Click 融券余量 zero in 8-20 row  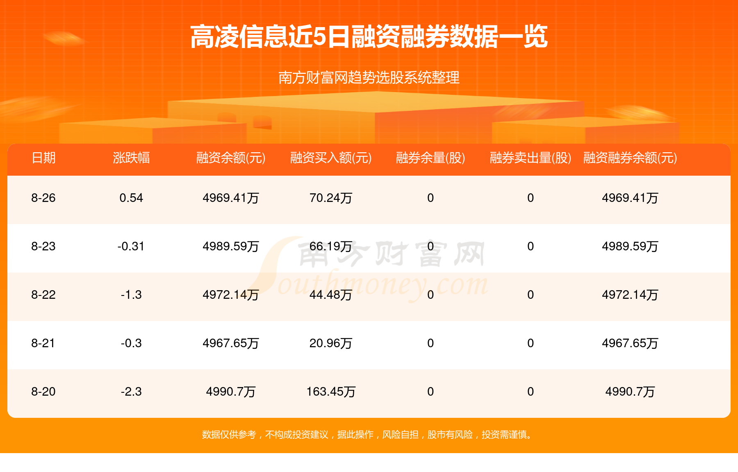430,392
